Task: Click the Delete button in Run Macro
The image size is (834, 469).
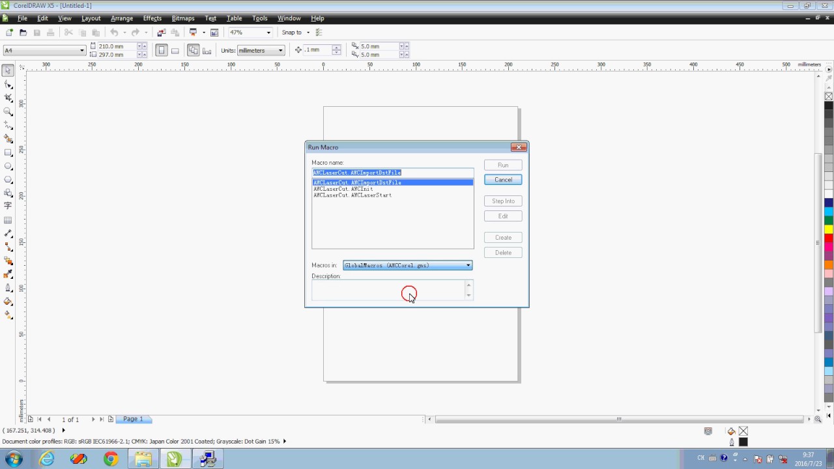Action: click(x=503, y=253)
